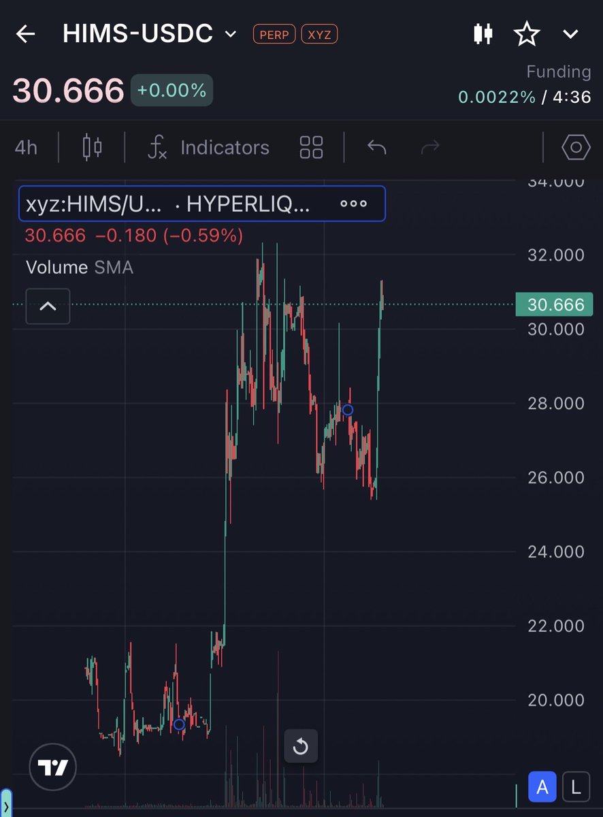Favorite this market with the star
The height and width of the screenshot is (817, 603).
point(527,34)
